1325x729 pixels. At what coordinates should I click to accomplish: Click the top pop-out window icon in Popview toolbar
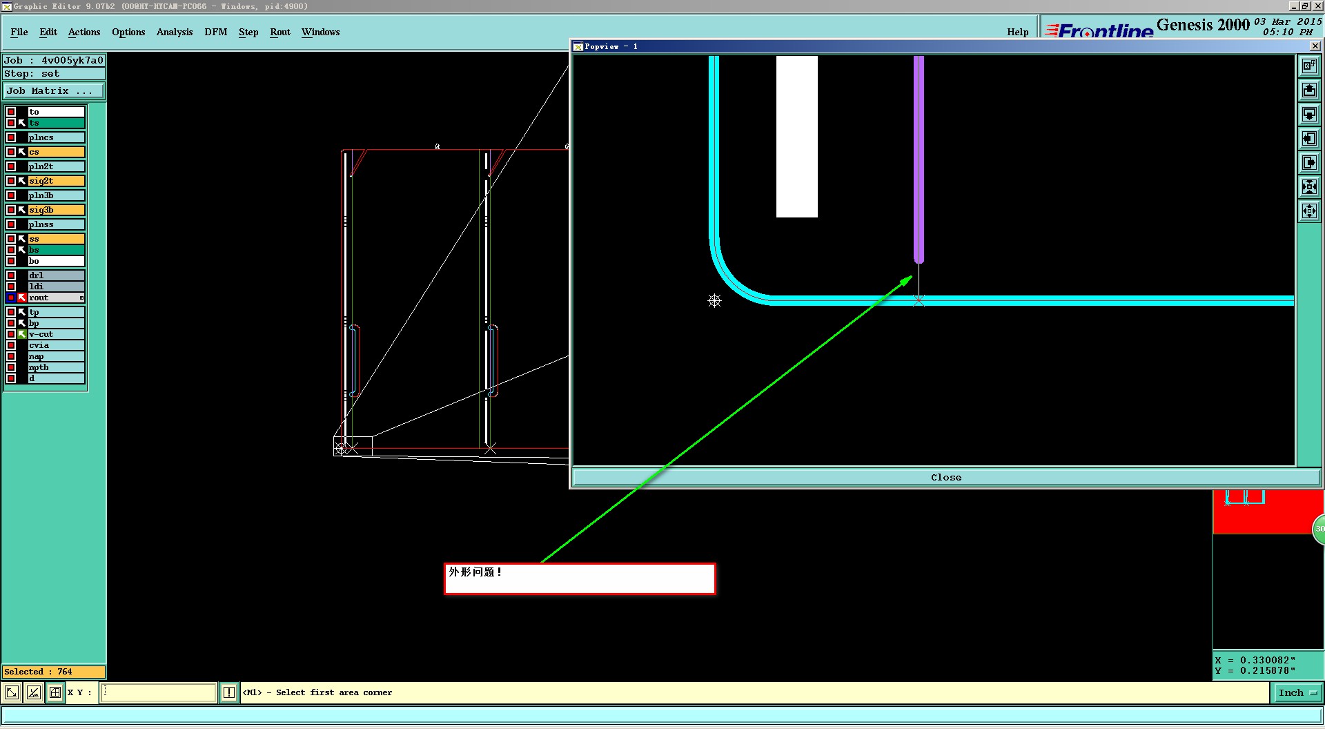click(1309, 66)
